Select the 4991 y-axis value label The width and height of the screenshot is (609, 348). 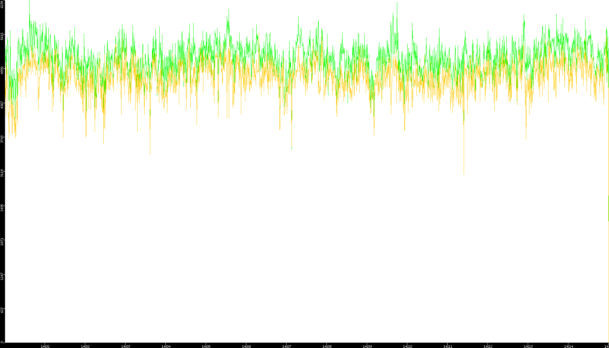tap(2, 70)
